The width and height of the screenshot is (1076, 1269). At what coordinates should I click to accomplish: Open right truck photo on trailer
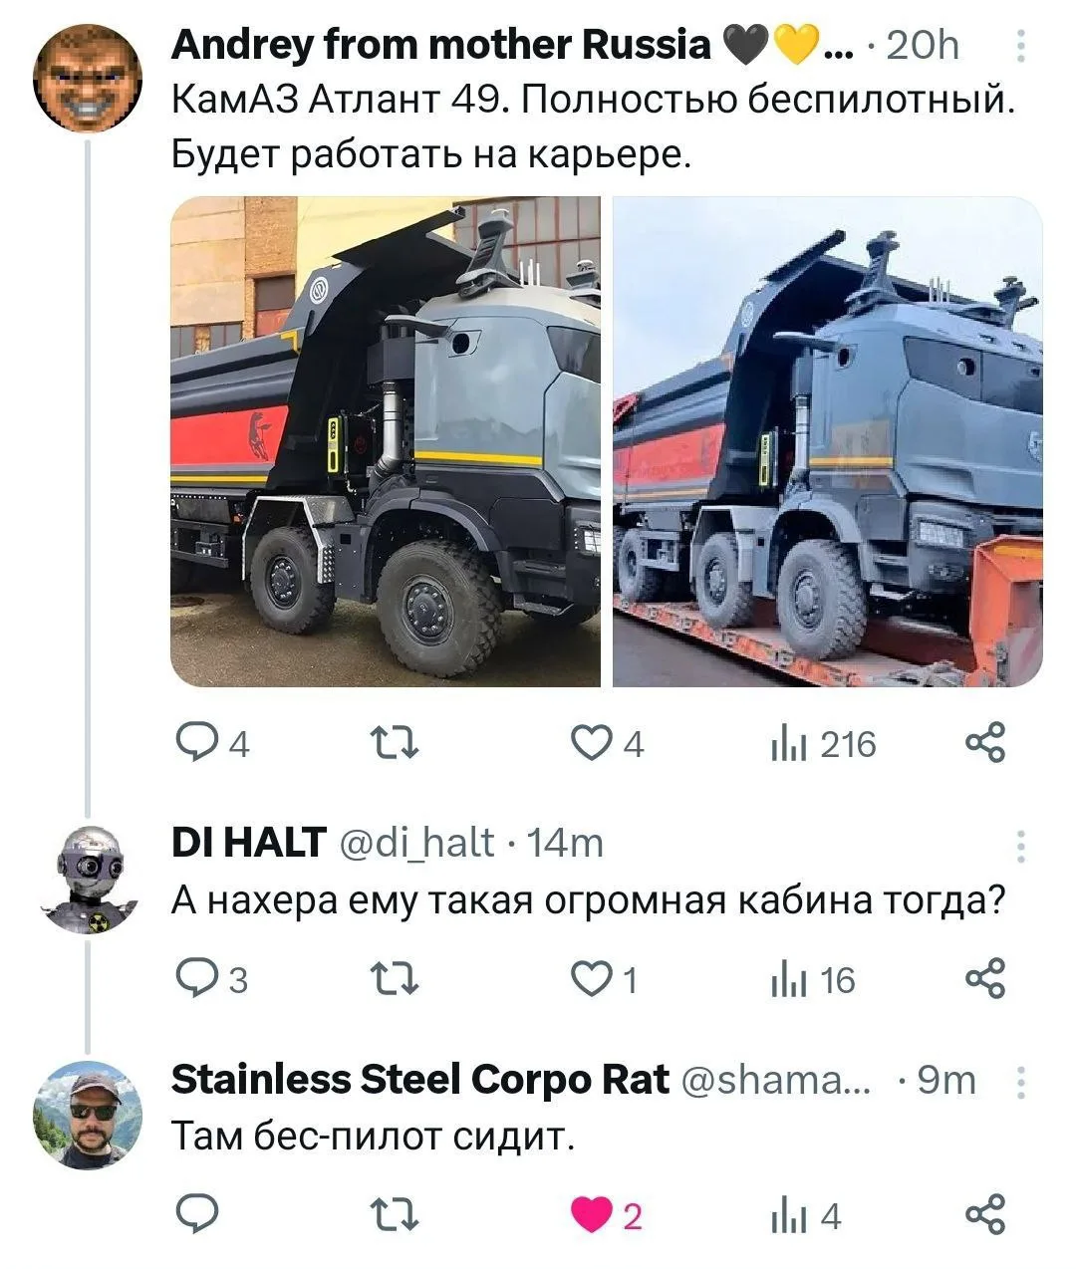click(827, 441)
